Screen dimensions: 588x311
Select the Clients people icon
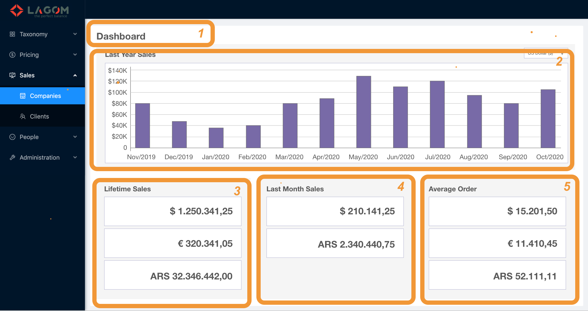coord(23,116)
